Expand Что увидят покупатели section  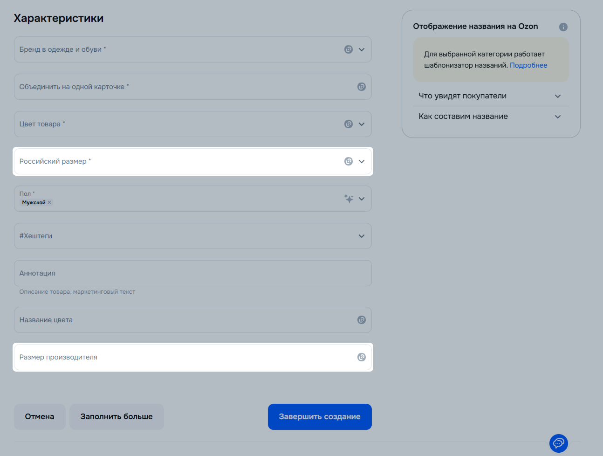point(557,96)
